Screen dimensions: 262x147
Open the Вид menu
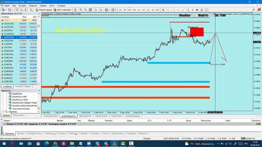coord(14,6)
